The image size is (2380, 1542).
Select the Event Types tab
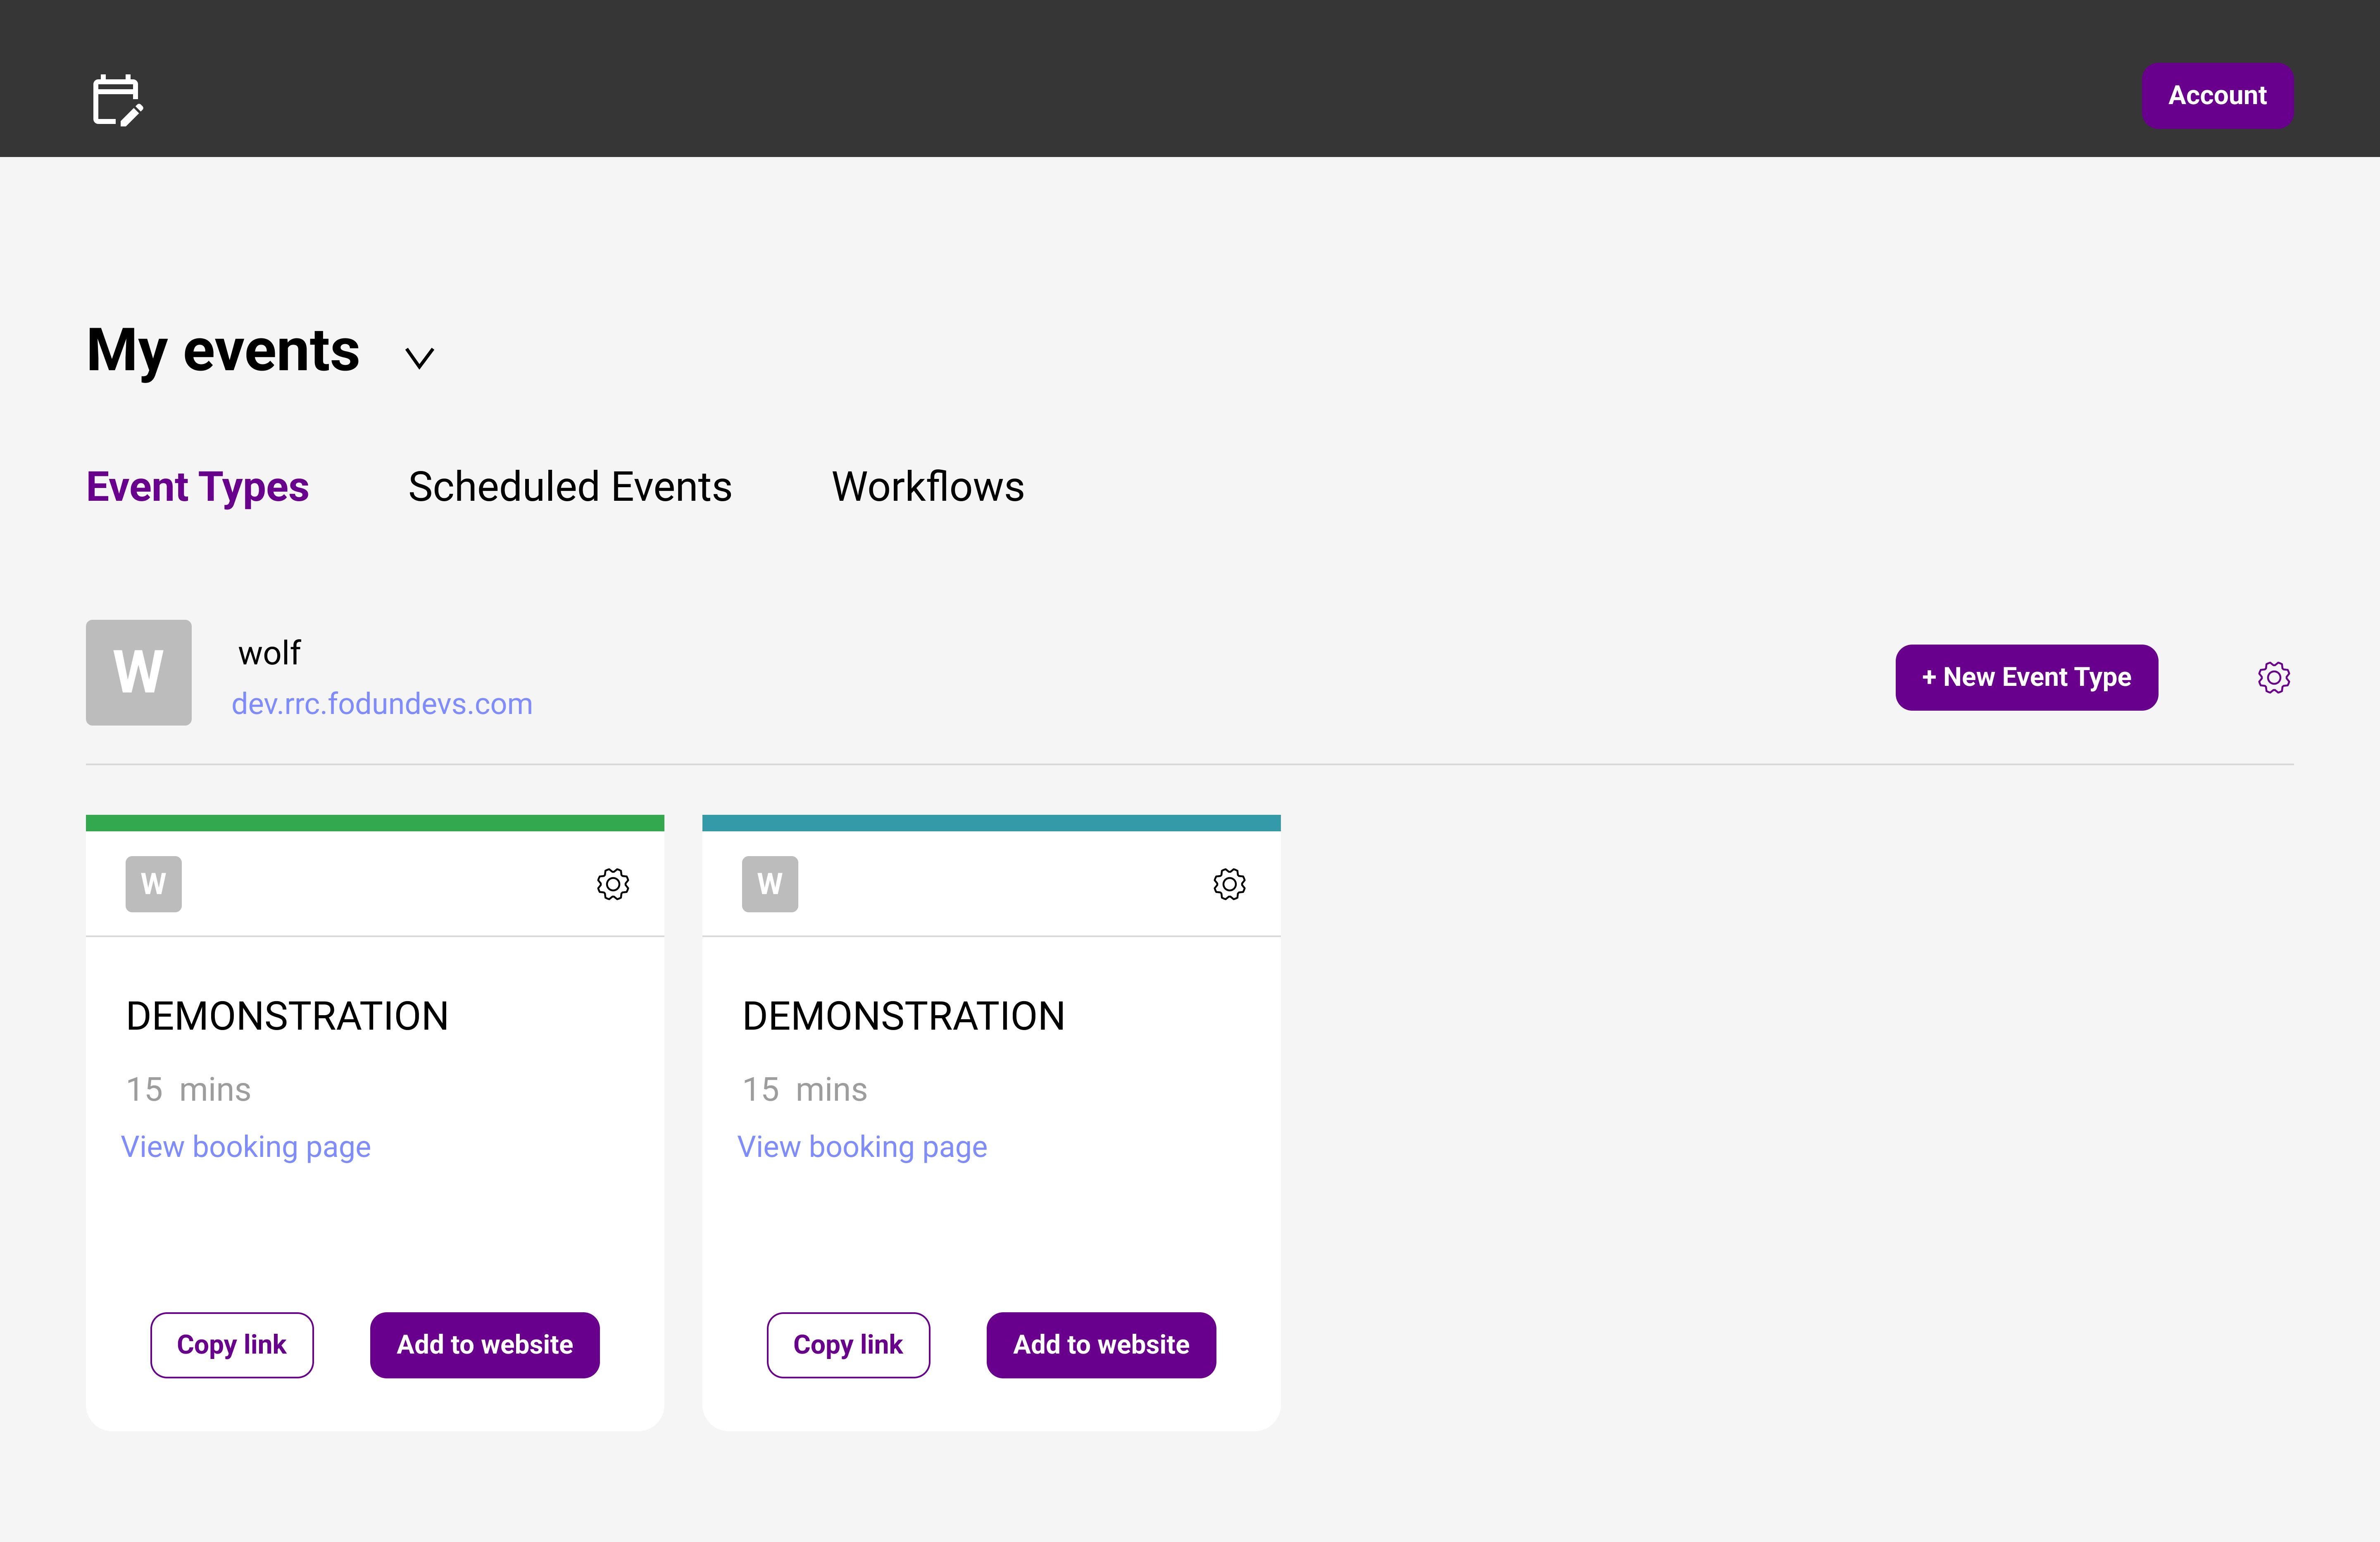point(198,487)
